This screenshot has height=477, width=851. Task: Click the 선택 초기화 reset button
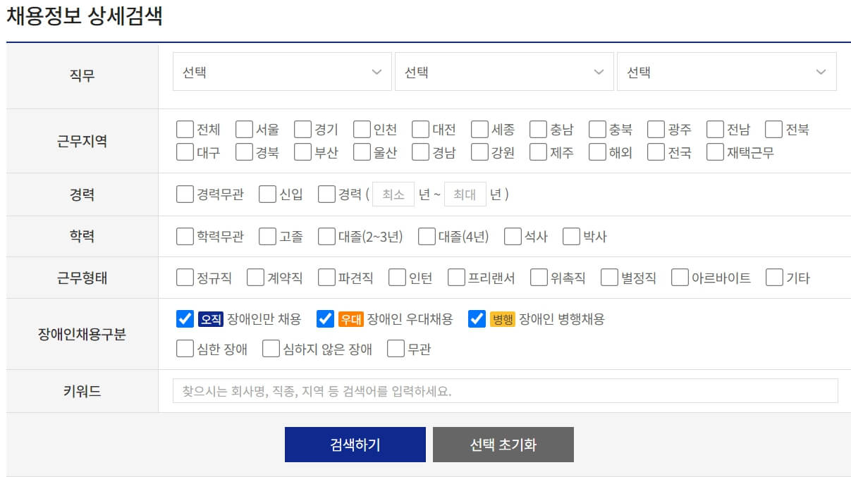click(x=503, y=444)
